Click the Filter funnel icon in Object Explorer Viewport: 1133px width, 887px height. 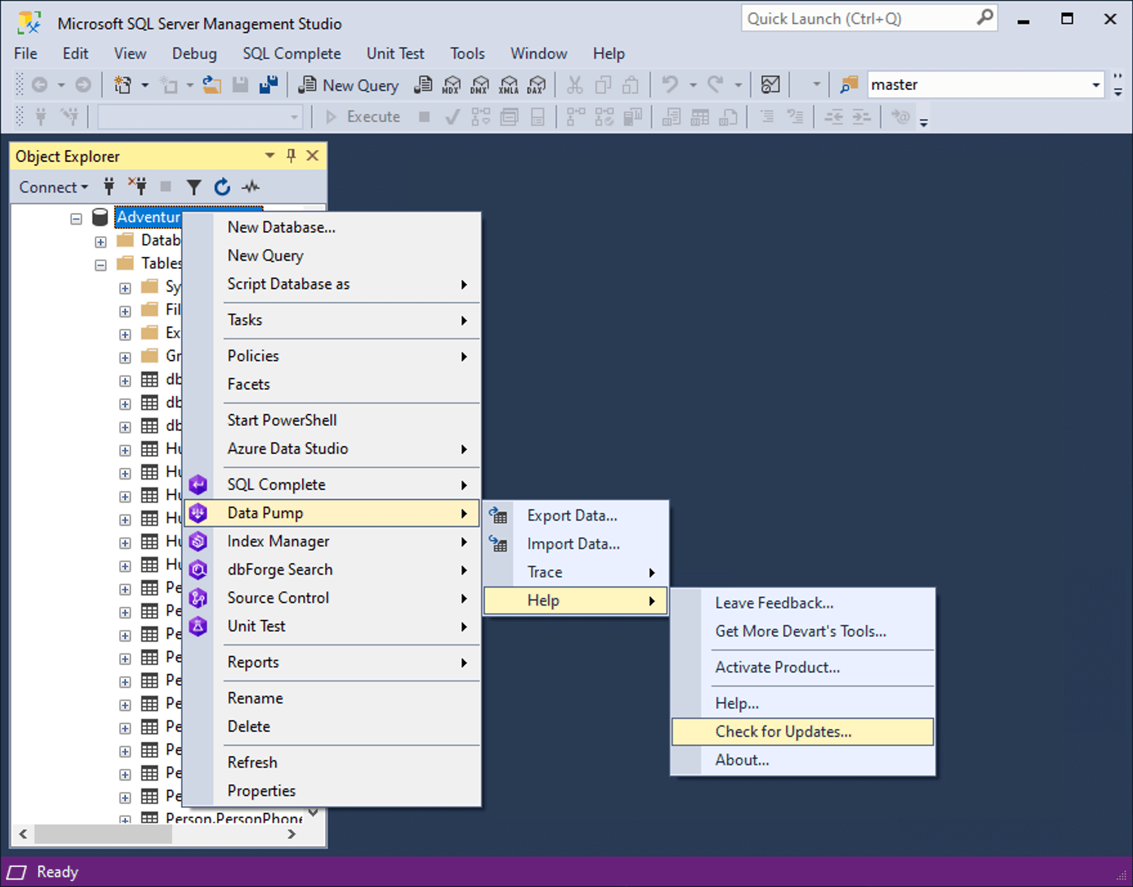click(194, 187)
